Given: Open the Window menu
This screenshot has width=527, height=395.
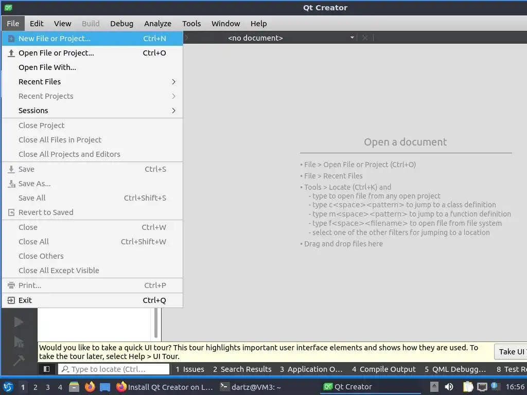Looking at the screenshot, I should [225, 24].
